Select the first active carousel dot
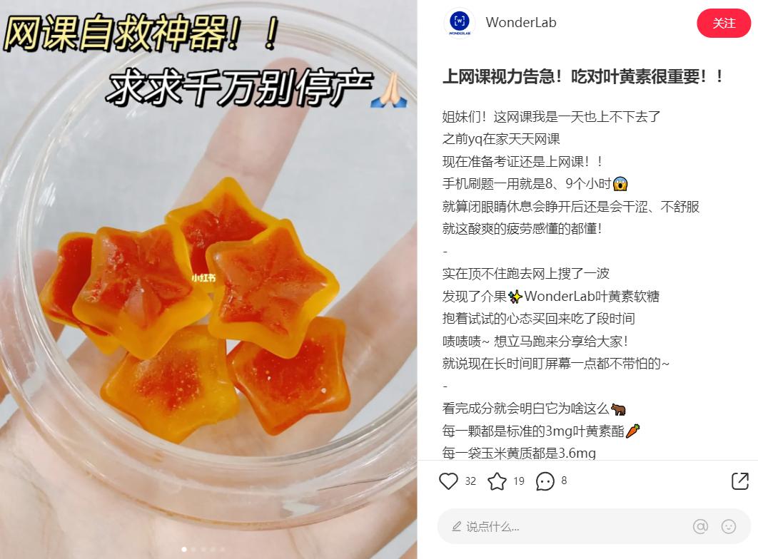 (183, 549)
